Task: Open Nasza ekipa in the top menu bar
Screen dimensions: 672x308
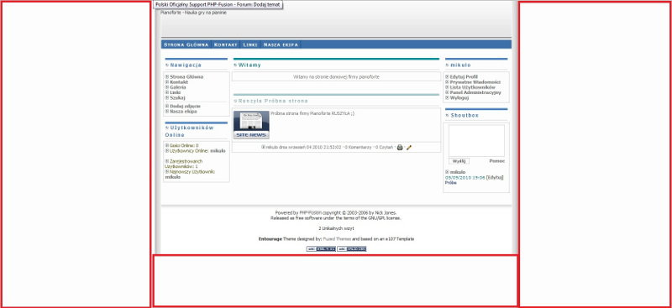Action: (281, 44)
